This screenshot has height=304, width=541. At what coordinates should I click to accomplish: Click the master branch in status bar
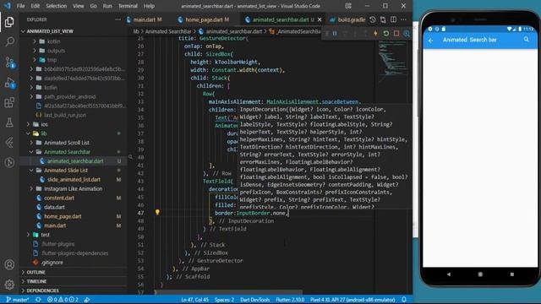(x=18, y=300)
